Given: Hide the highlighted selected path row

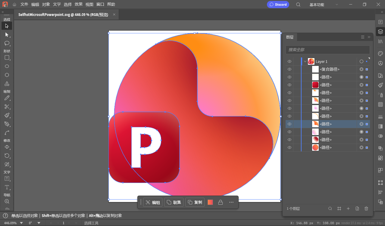Looking at the screenshot, I should 290,124.
